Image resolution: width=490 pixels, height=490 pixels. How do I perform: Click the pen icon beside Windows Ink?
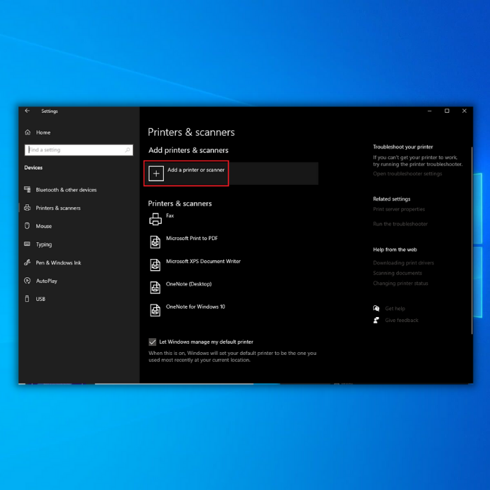[27, 262]
